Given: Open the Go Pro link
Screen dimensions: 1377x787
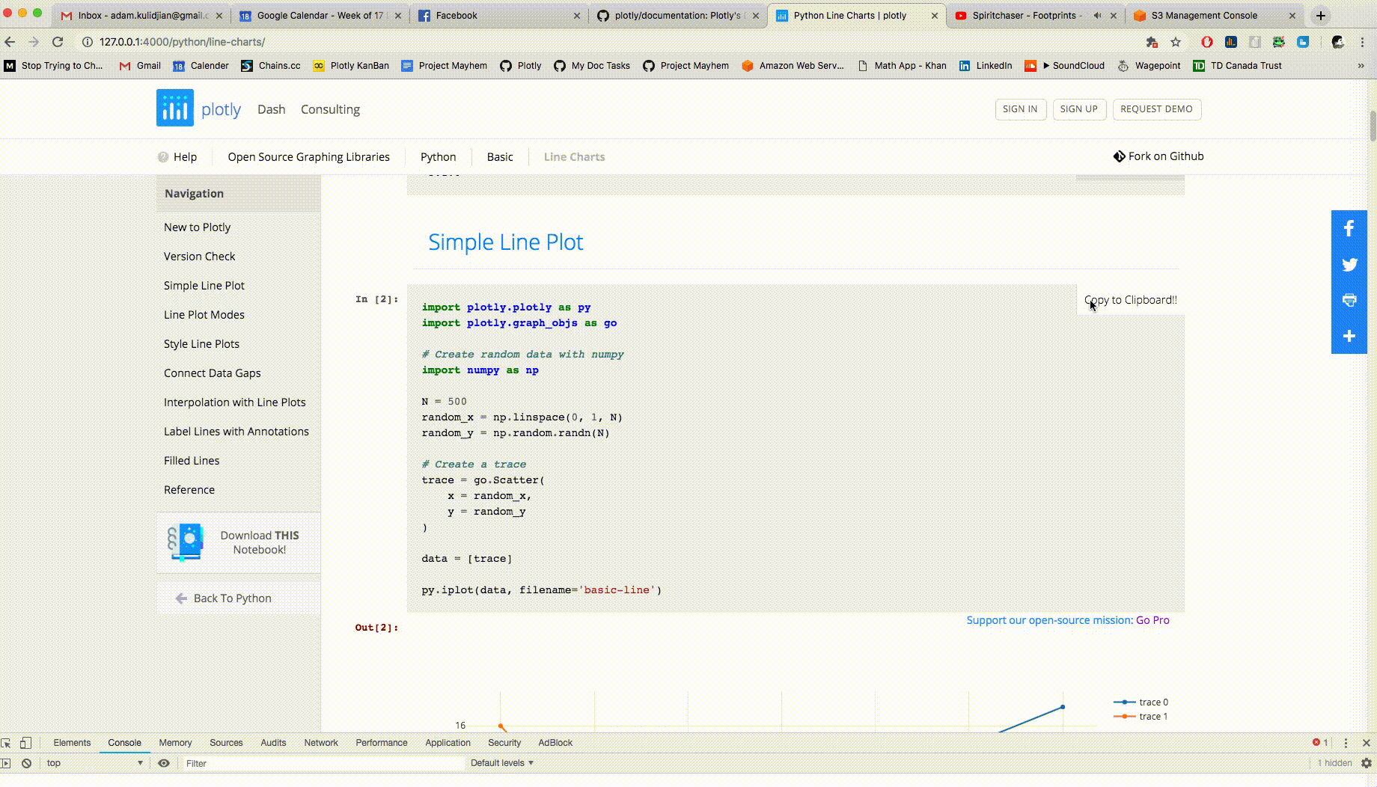Looking at the screenshot, I should (x=1152, y=620).
